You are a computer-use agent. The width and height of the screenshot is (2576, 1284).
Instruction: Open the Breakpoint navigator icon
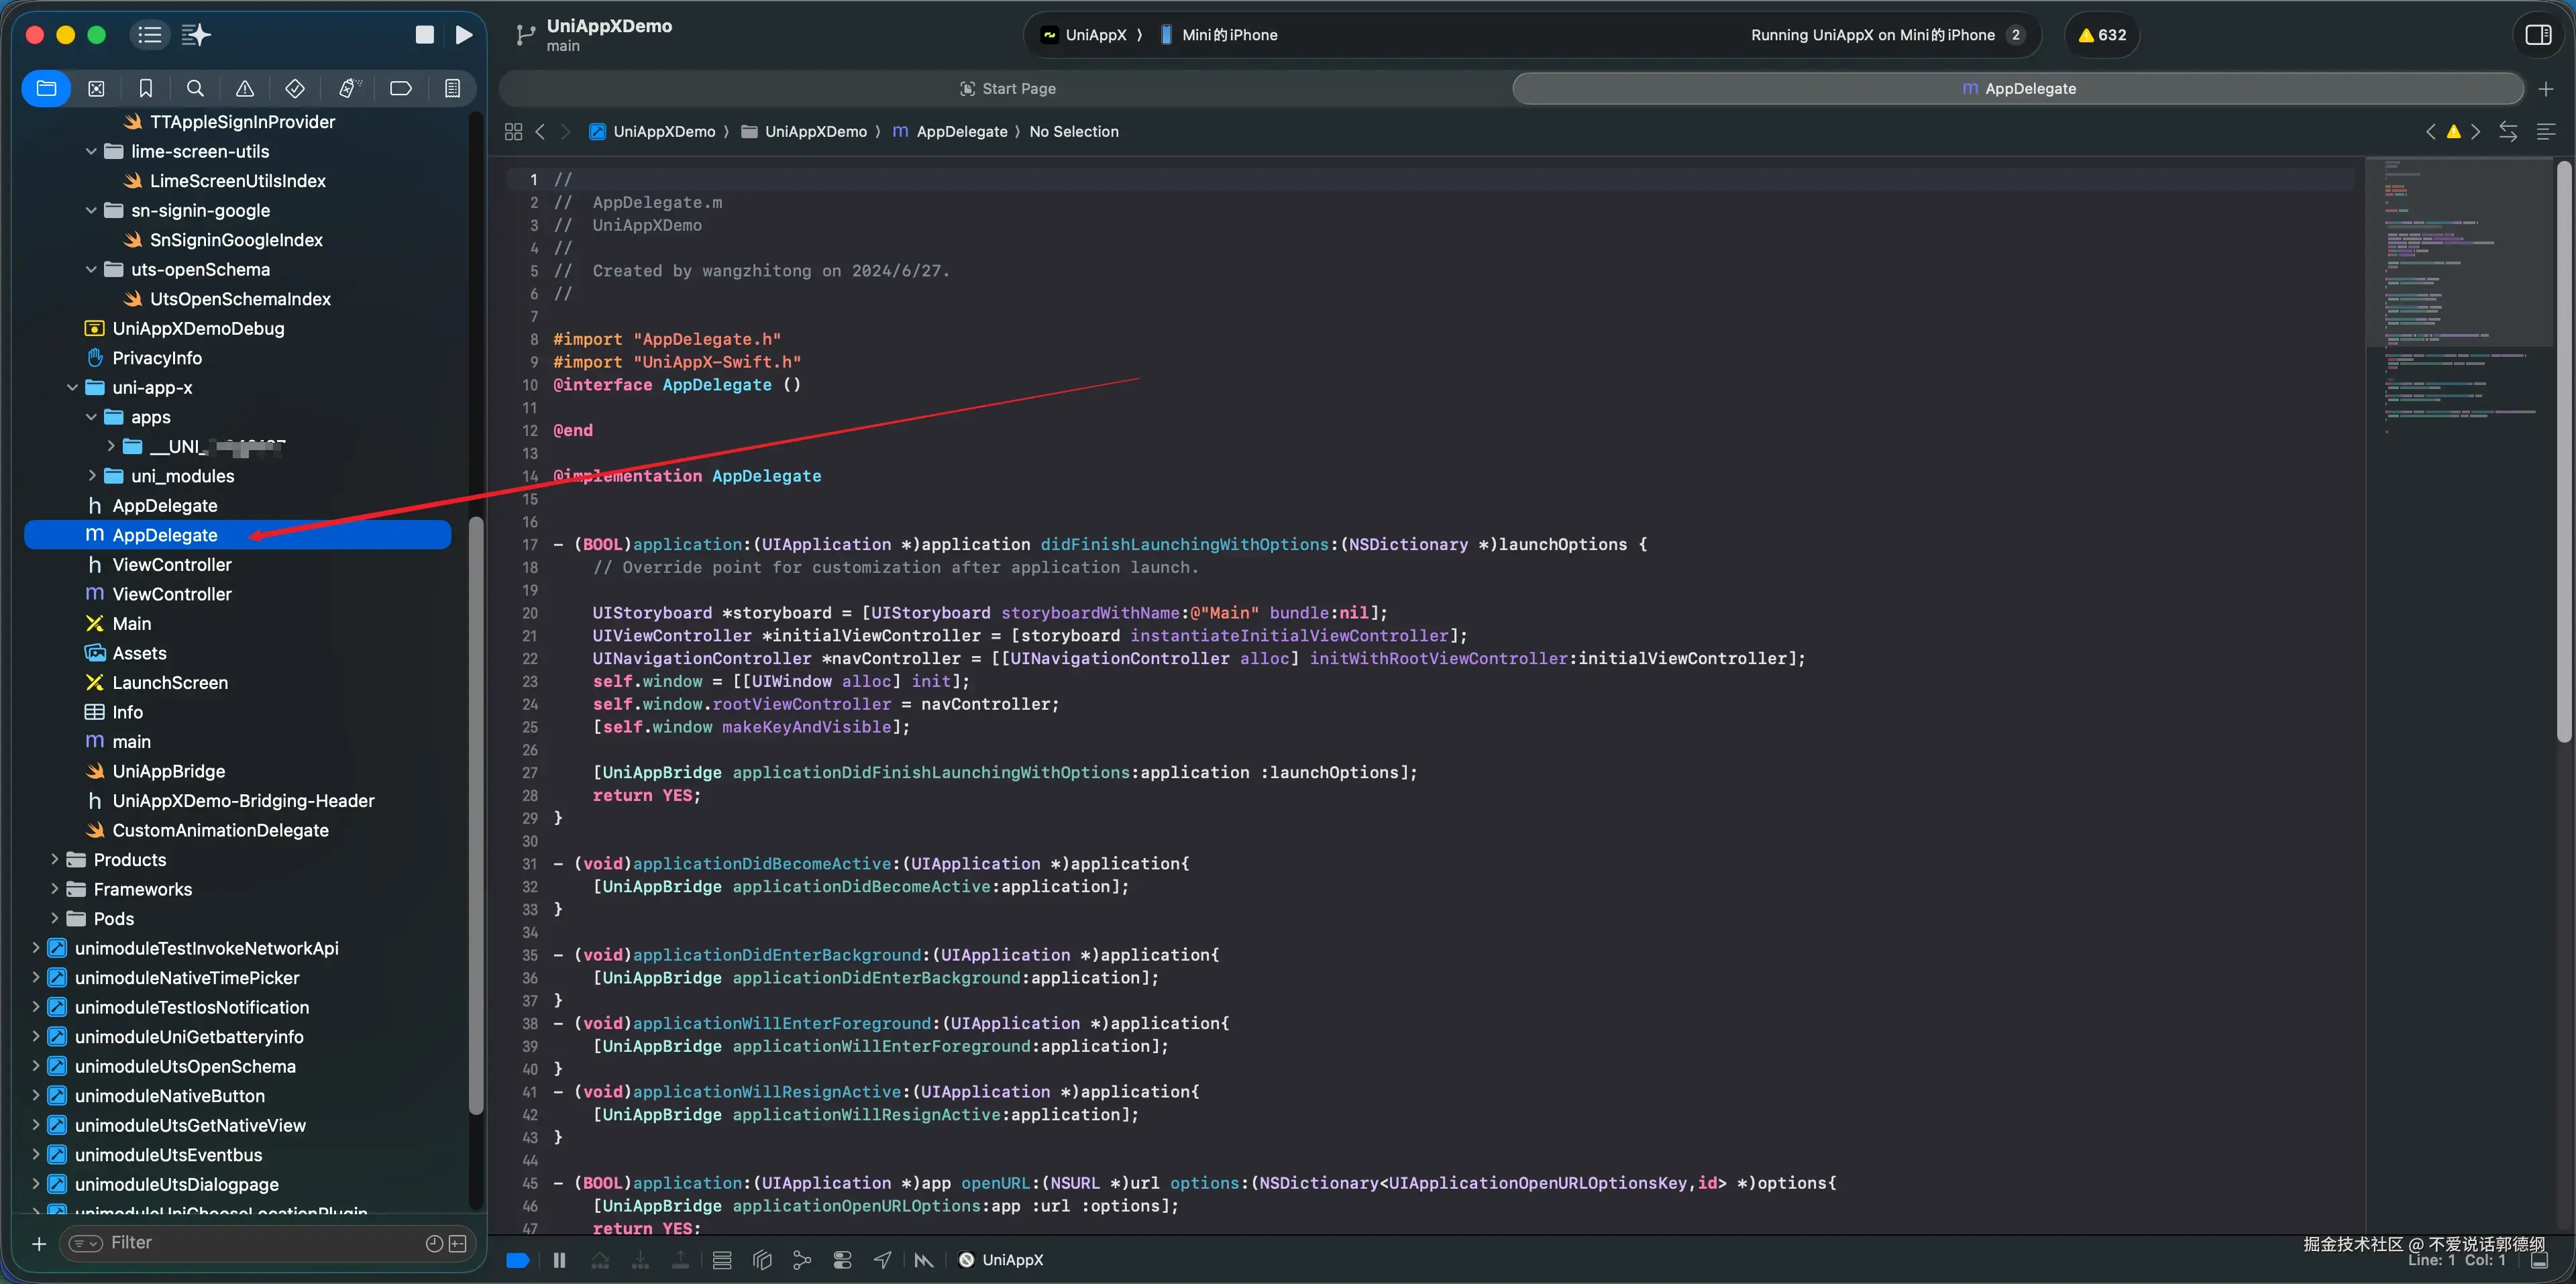(x=400, y=89)
